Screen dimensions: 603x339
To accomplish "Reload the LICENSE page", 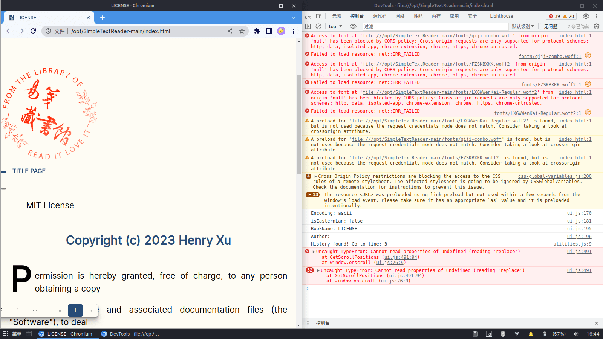I will 33,31.
